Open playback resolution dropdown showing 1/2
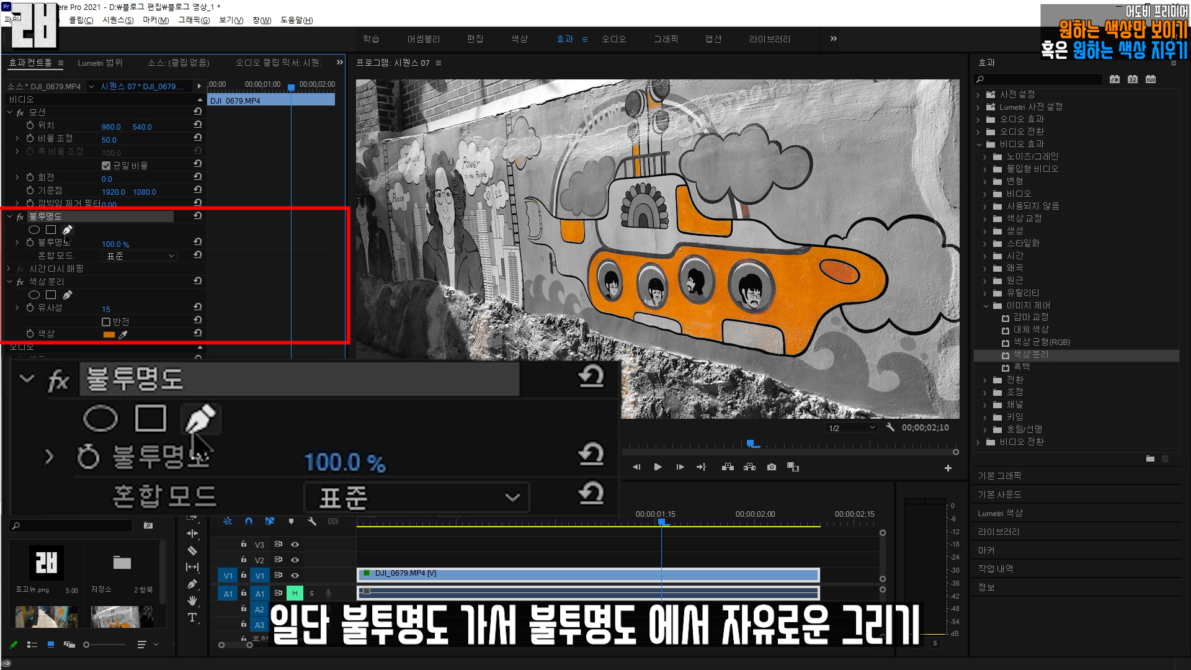 pyautogui.click(x=852, y=428)
